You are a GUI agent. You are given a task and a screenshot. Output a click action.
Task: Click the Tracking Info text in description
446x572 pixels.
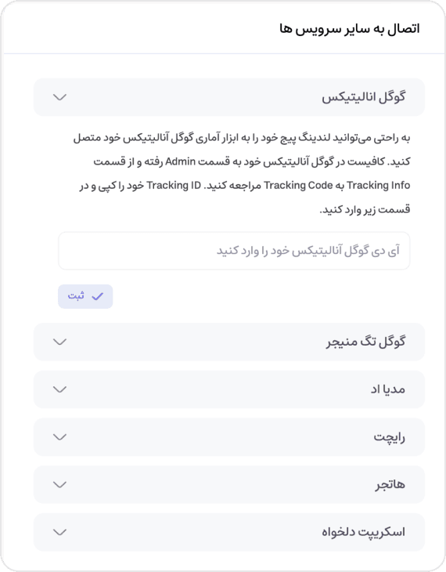[379, 186]
